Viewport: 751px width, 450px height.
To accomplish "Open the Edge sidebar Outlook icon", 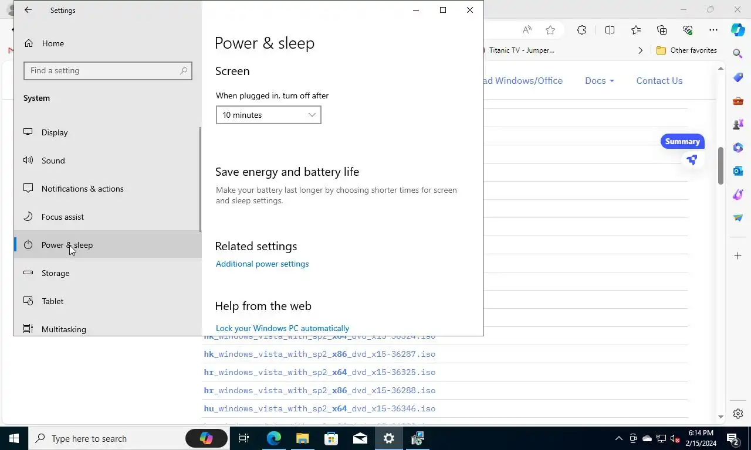I will 738,171.
